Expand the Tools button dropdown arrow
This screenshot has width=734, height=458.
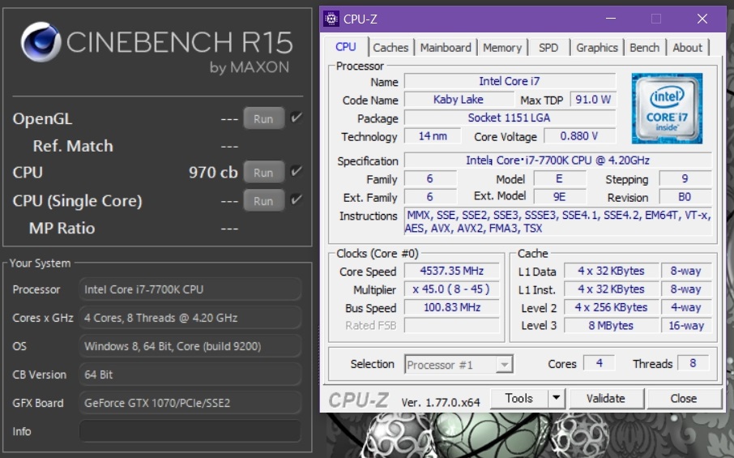point(556,398)
